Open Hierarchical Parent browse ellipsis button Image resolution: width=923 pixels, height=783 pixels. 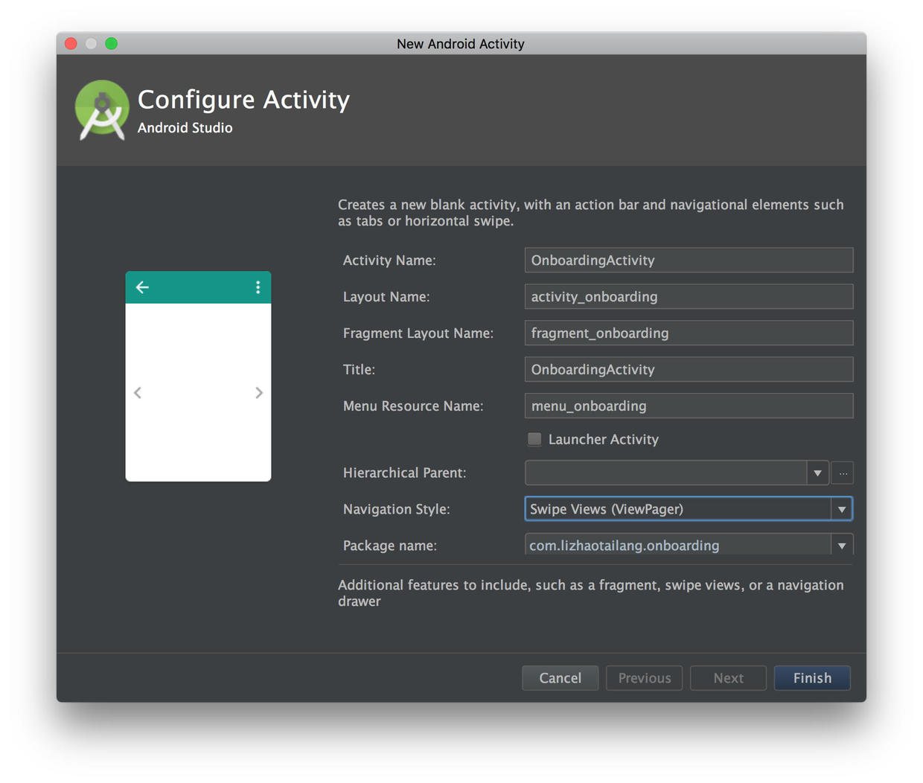843,473
